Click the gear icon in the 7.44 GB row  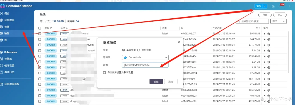coord(269,51)
